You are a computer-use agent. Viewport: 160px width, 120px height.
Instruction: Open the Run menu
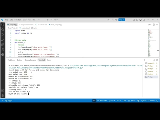(x=34, y=20)
